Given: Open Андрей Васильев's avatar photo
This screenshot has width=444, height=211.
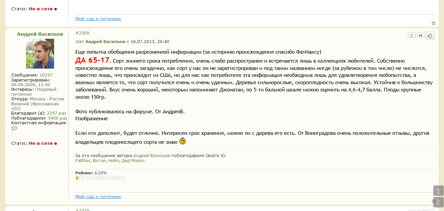Looking at the screenshot, I should (40, 54).
